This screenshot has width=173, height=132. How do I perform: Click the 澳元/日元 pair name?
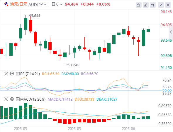click(x=19, y=4)
